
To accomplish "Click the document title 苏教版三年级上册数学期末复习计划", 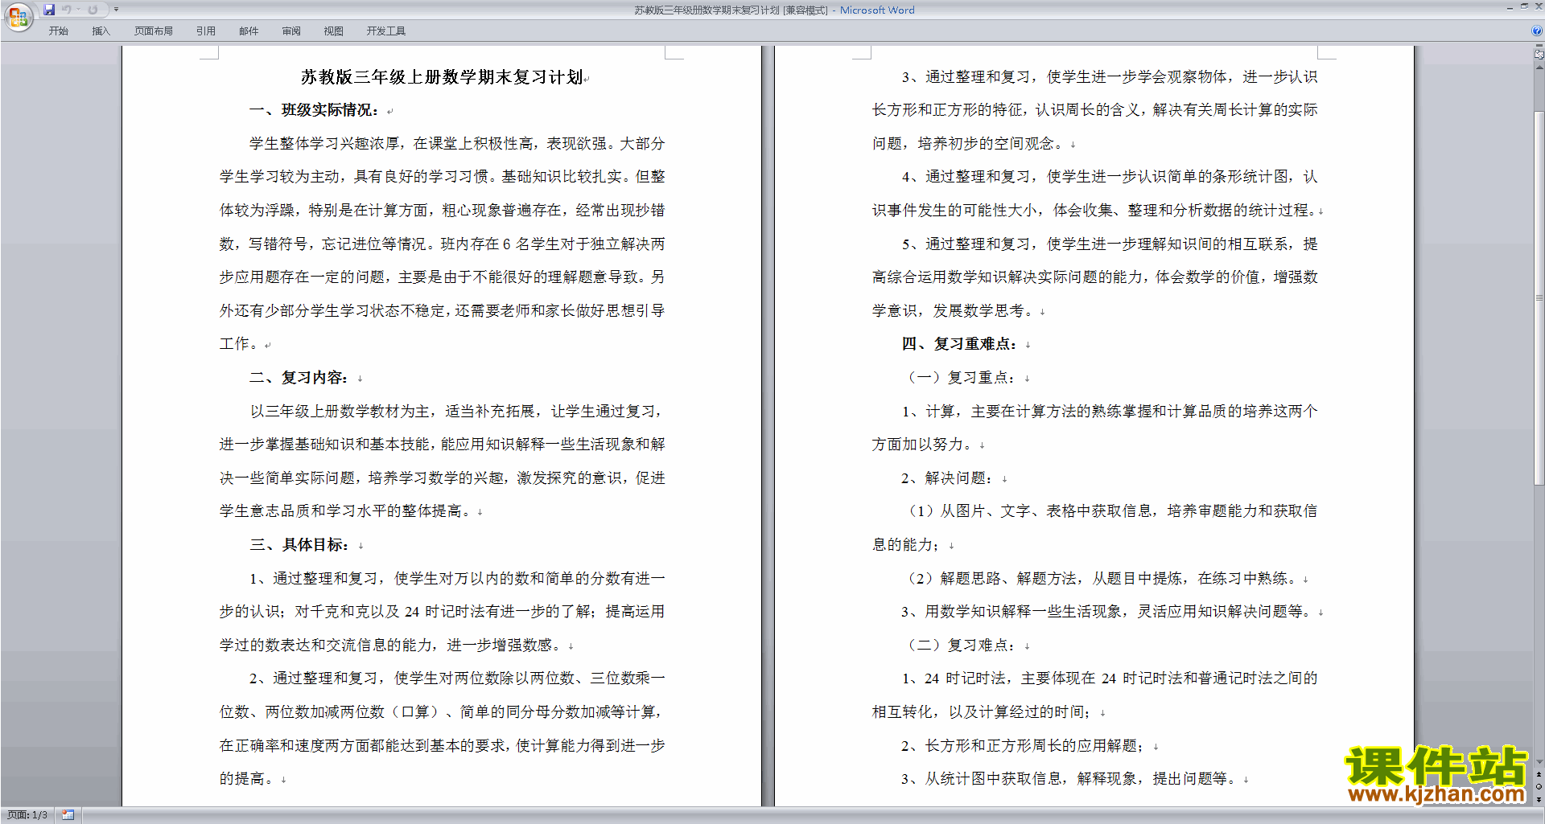I will point(442,77).
